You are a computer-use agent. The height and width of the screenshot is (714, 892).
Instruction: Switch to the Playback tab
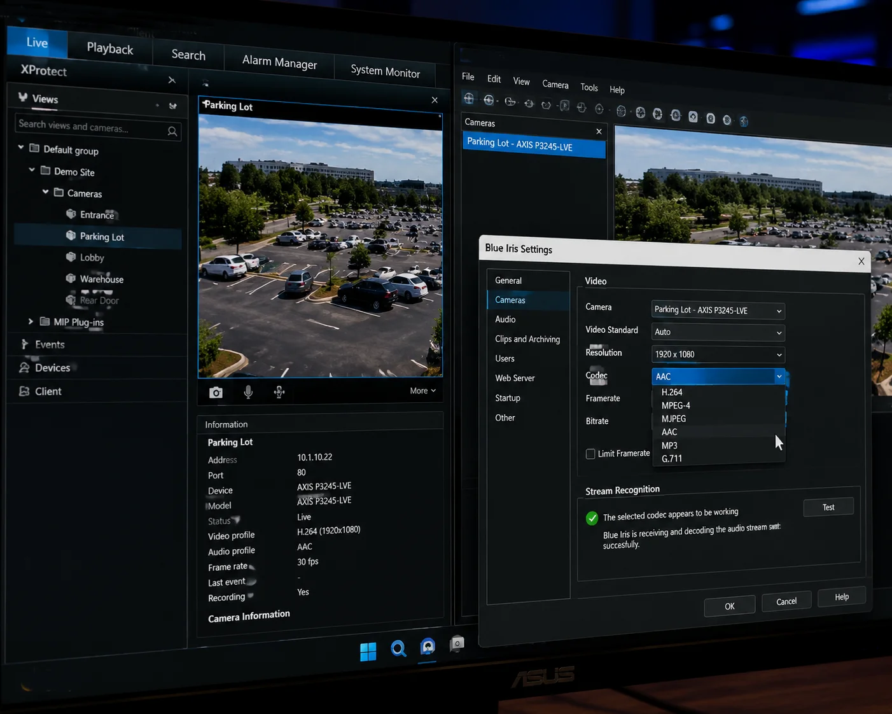coord(110,48)
